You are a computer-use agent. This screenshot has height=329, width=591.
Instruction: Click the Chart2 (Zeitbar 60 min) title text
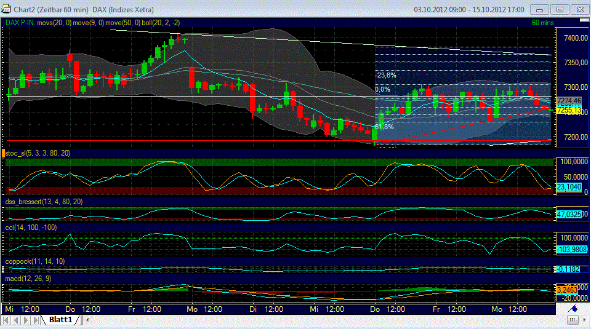pyautogui.click(x=51, y=9)
